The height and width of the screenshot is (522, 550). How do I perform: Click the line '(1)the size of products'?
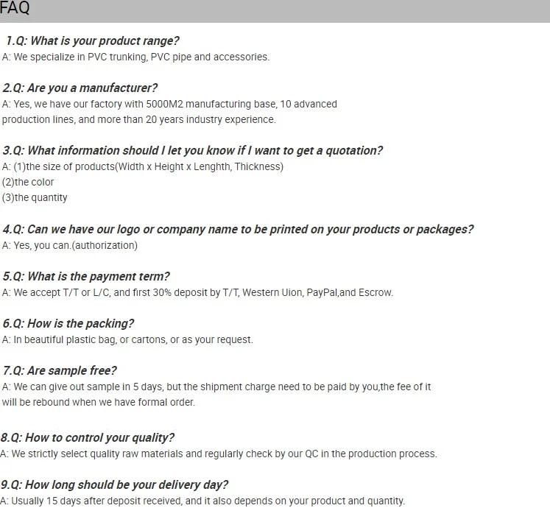pos(143,166)
